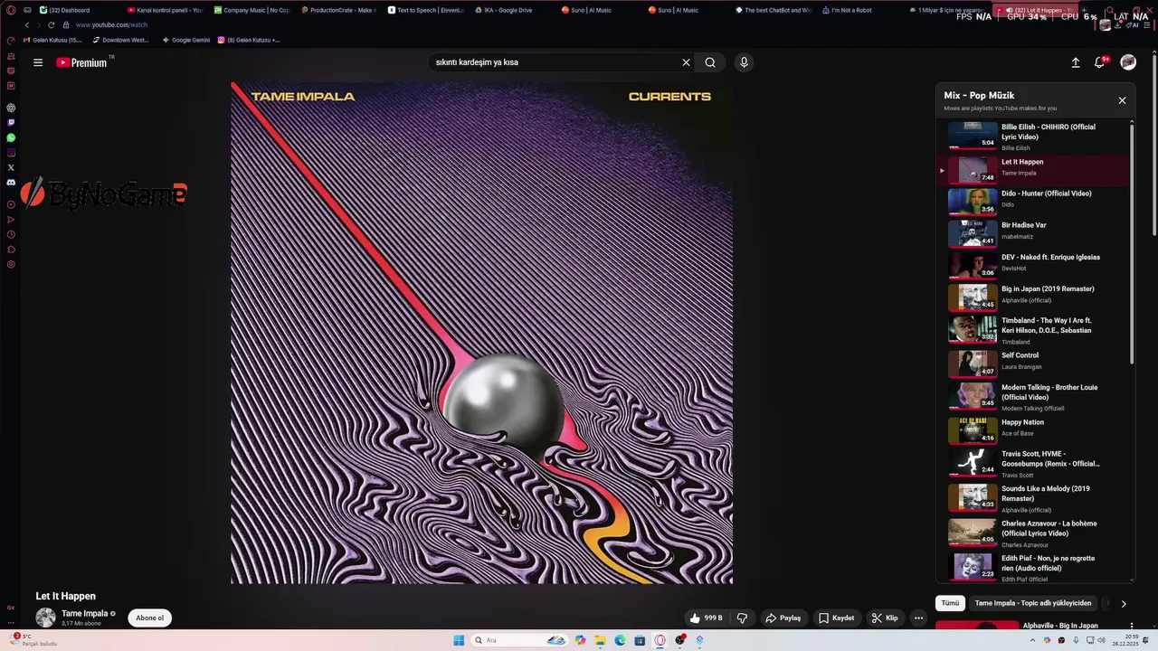Play Big in Japan (2019 Remaster)

coord(1033,296)
